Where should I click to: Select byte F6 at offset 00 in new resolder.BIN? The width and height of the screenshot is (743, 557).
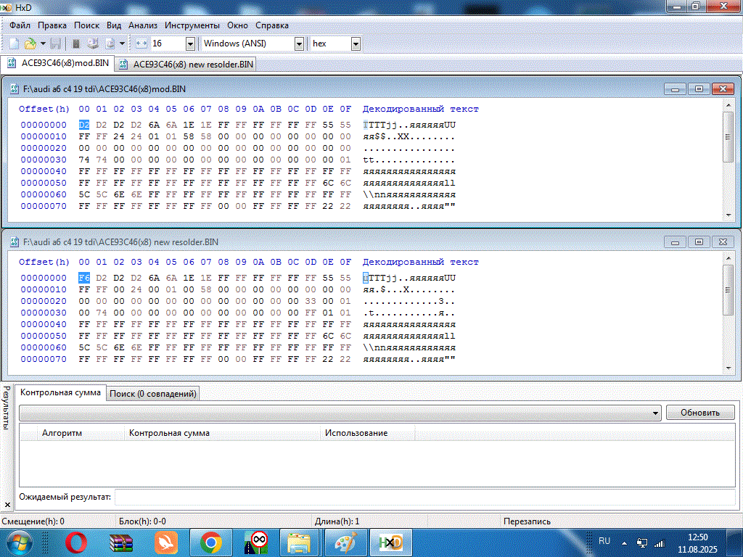[84, 278]
